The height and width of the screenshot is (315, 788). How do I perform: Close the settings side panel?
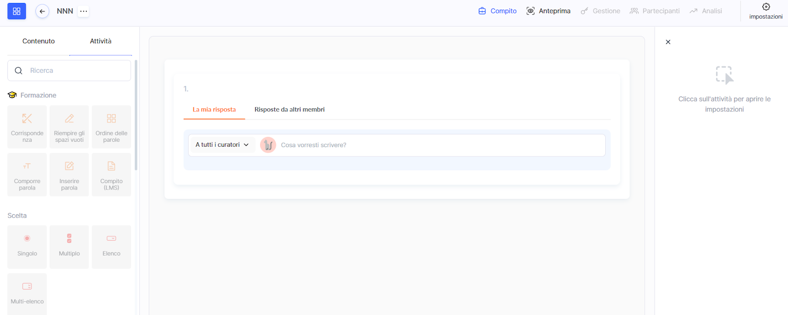668,42
